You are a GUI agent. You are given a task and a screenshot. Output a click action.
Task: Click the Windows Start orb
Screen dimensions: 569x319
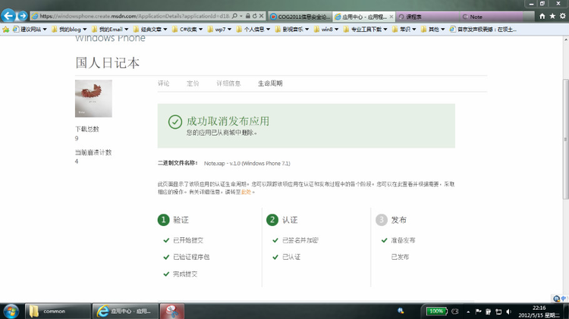click(11, 311)
